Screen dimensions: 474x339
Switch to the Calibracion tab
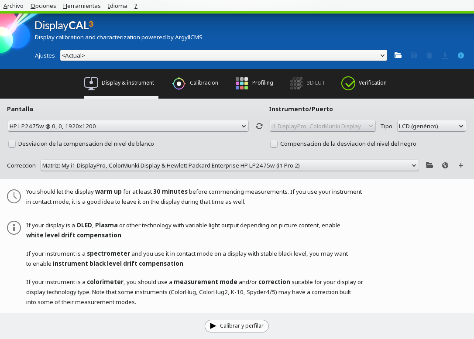[x=195, y=83]
